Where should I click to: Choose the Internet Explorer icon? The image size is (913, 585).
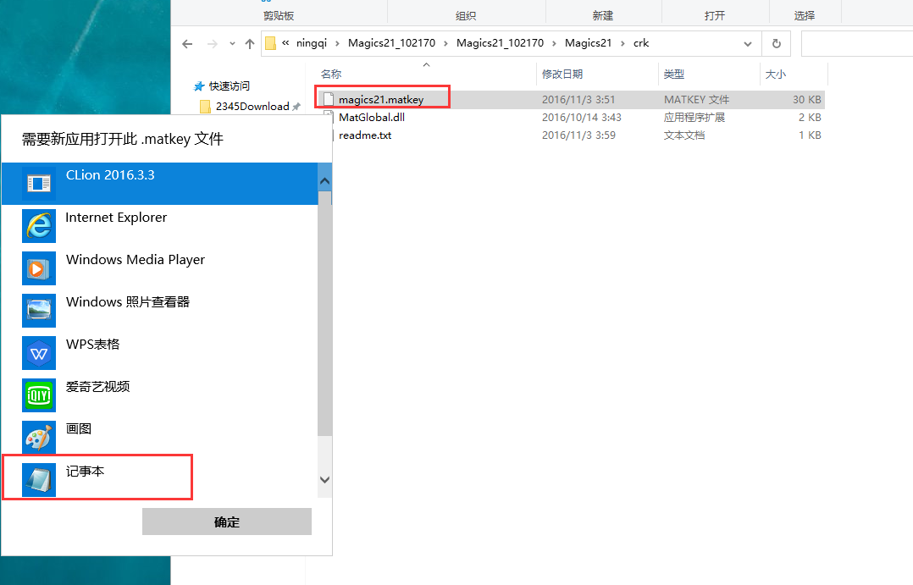point(39,226)
